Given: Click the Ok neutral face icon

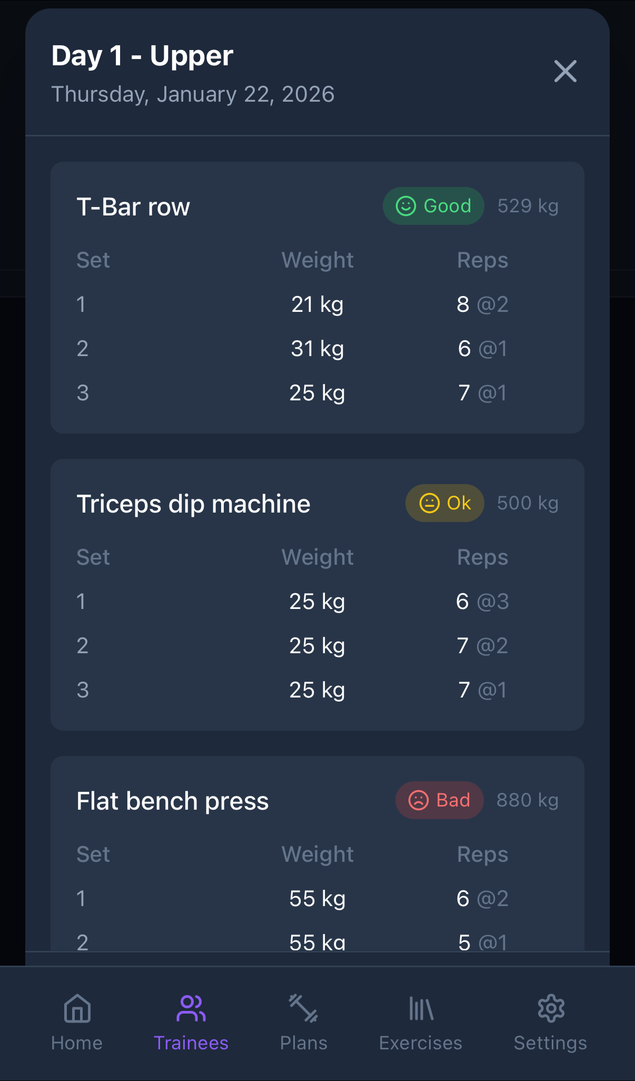Looking at the screenshot, I should (430, 503).
